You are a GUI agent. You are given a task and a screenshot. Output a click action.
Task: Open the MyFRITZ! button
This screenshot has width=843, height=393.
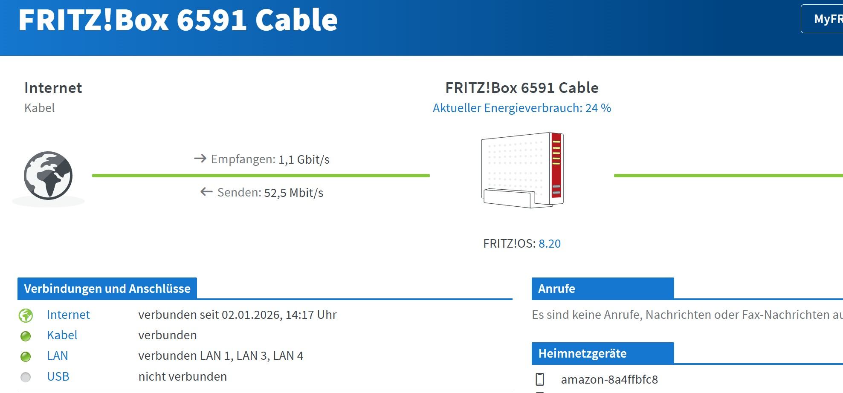click(x=823, y=19)
